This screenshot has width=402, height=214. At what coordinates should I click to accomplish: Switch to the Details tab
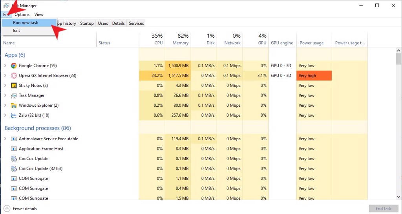(x=118, y=23)
